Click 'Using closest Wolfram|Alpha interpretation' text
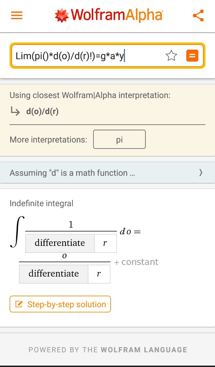215x367 pixels. click(90, 95)
